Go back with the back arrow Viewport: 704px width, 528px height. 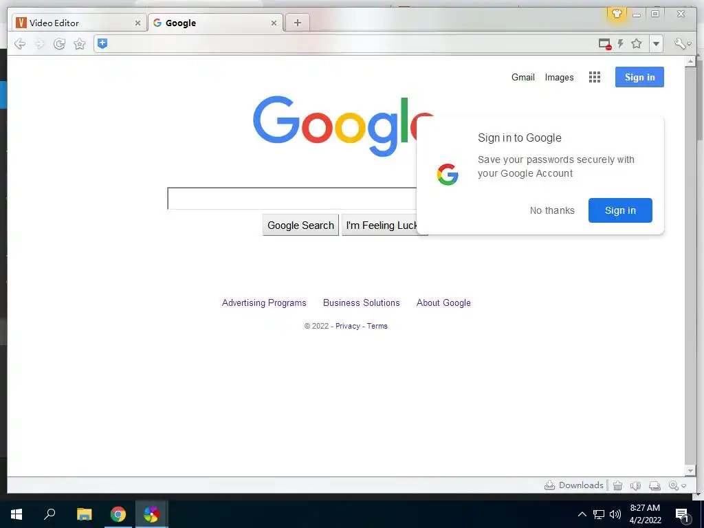20,43
